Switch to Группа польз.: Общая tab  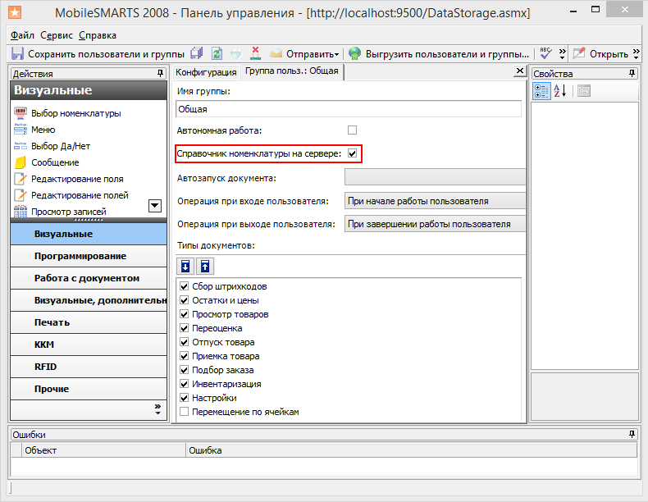[292, 71]
